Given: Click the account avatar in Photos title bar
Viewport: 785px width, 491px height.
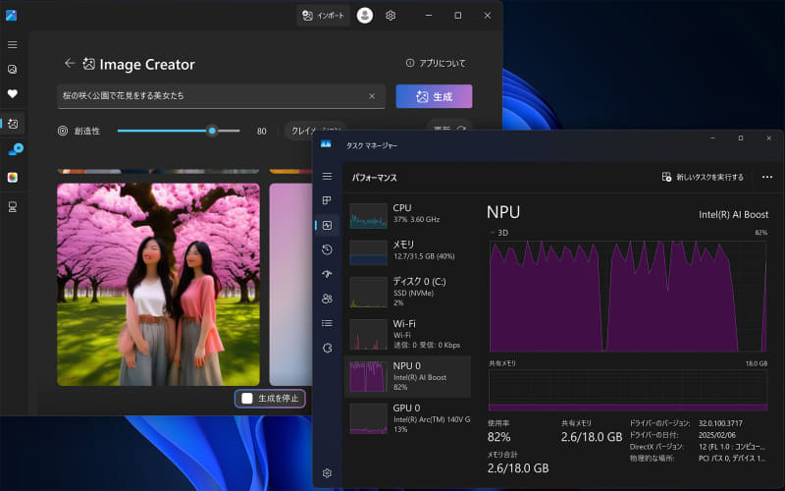Looking at the screenshot, I should (364, 16).
